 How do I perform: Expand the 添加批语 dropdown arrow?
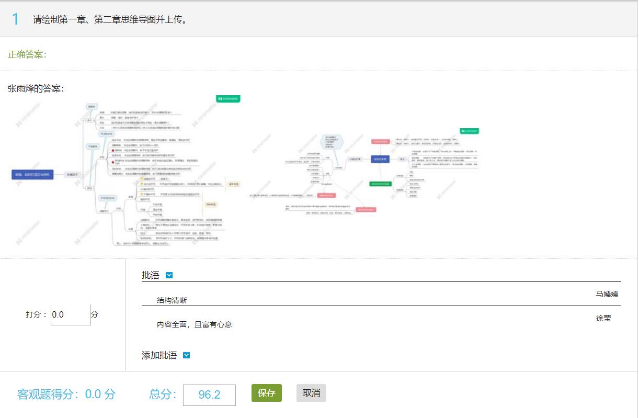tap(187, 355)
